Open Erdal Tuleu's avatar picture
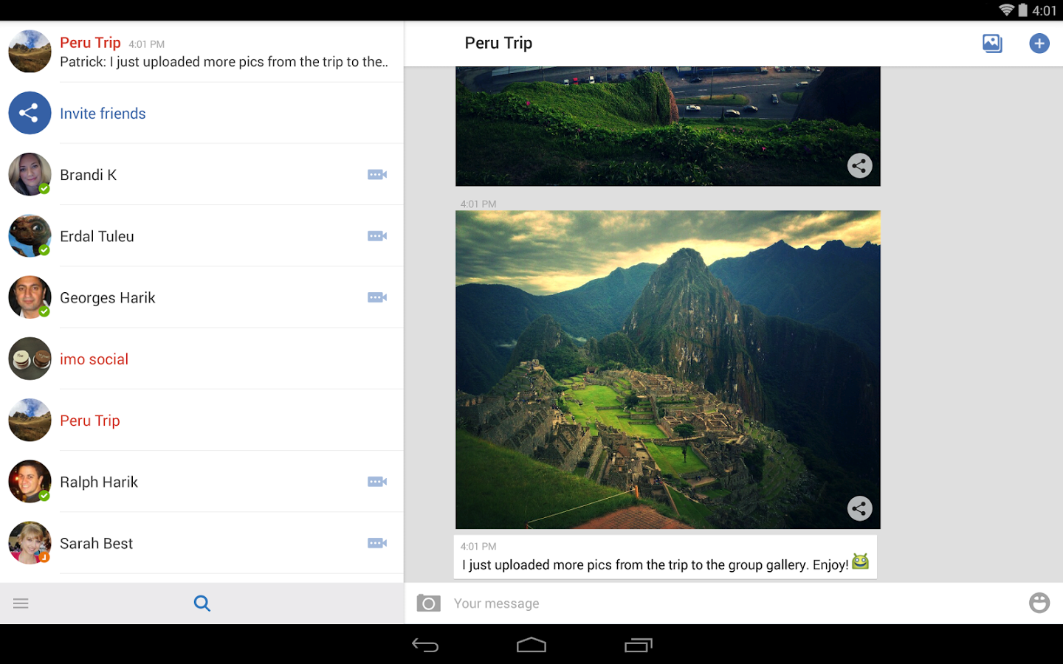The height and width of the screenshot is (664, 1063). tap(30, 236)
